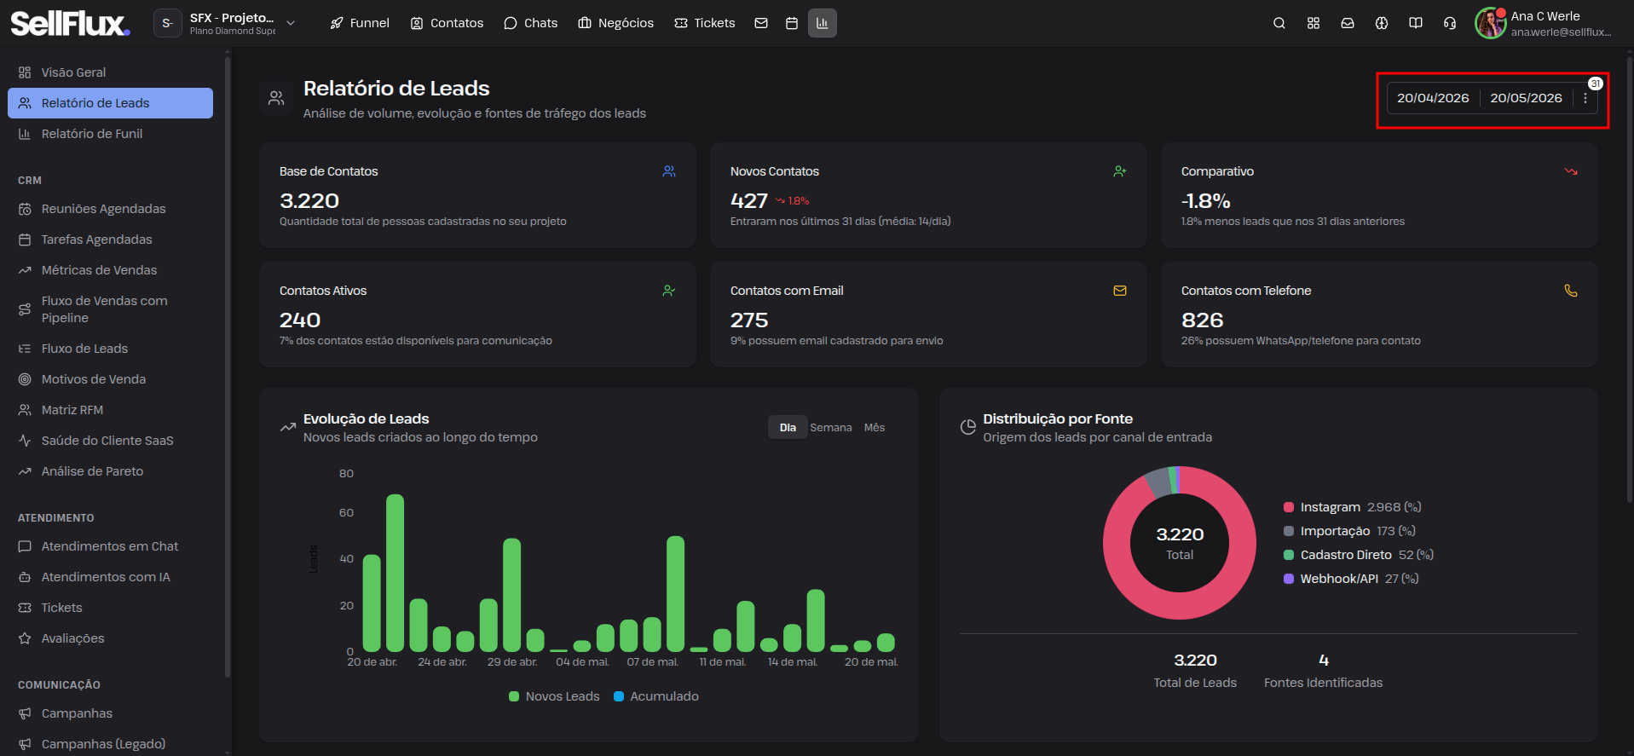Open the headset support icon
Viewport: 1634px width, 756px height.
(1450, 23)
